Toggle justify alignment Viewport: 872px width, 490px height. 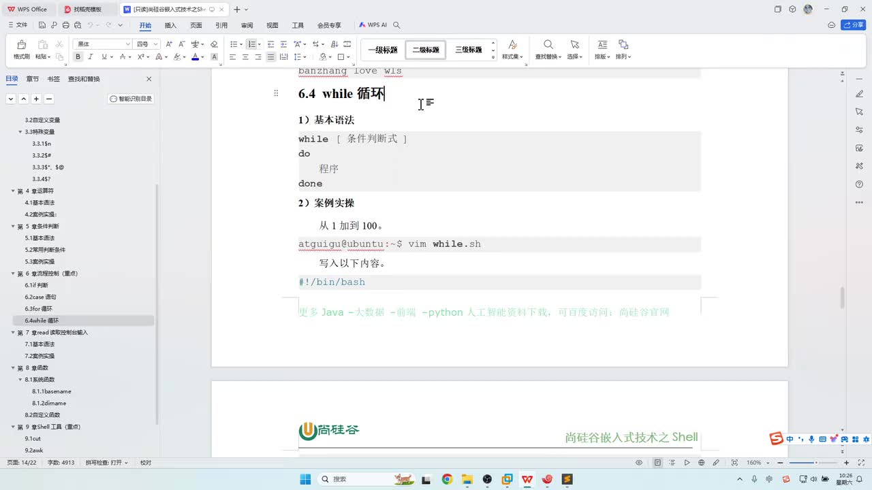coord(270,57)
